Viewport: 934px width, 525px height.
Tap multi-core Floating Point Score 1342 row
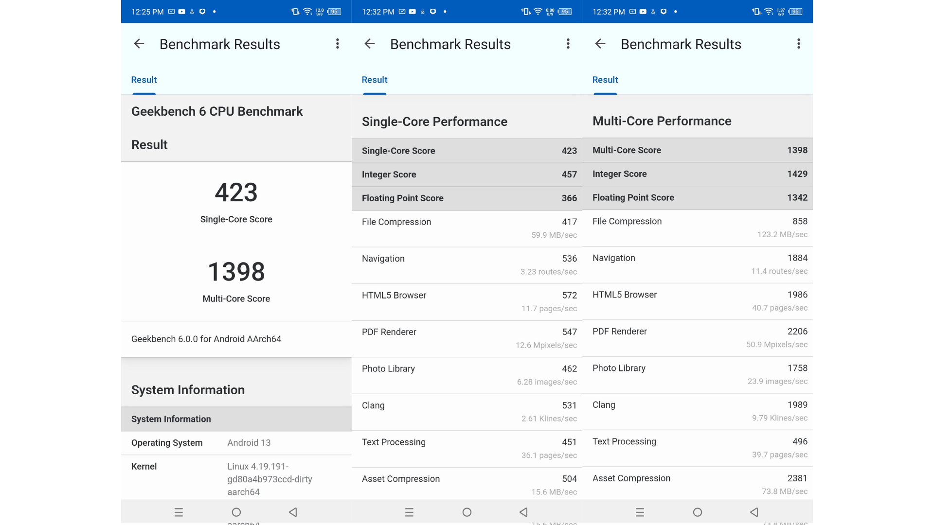pyautogui.click(x=698, y=198)
